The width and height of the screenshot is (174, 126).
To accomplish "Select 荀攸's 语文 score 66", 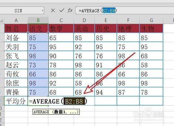I will tap(38, 74).
